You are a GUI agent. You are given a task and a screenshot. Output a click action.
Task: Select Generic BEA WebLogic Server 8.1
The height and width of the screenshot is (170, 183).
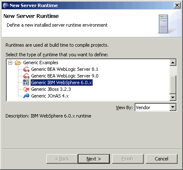click(x=64, y=69)
